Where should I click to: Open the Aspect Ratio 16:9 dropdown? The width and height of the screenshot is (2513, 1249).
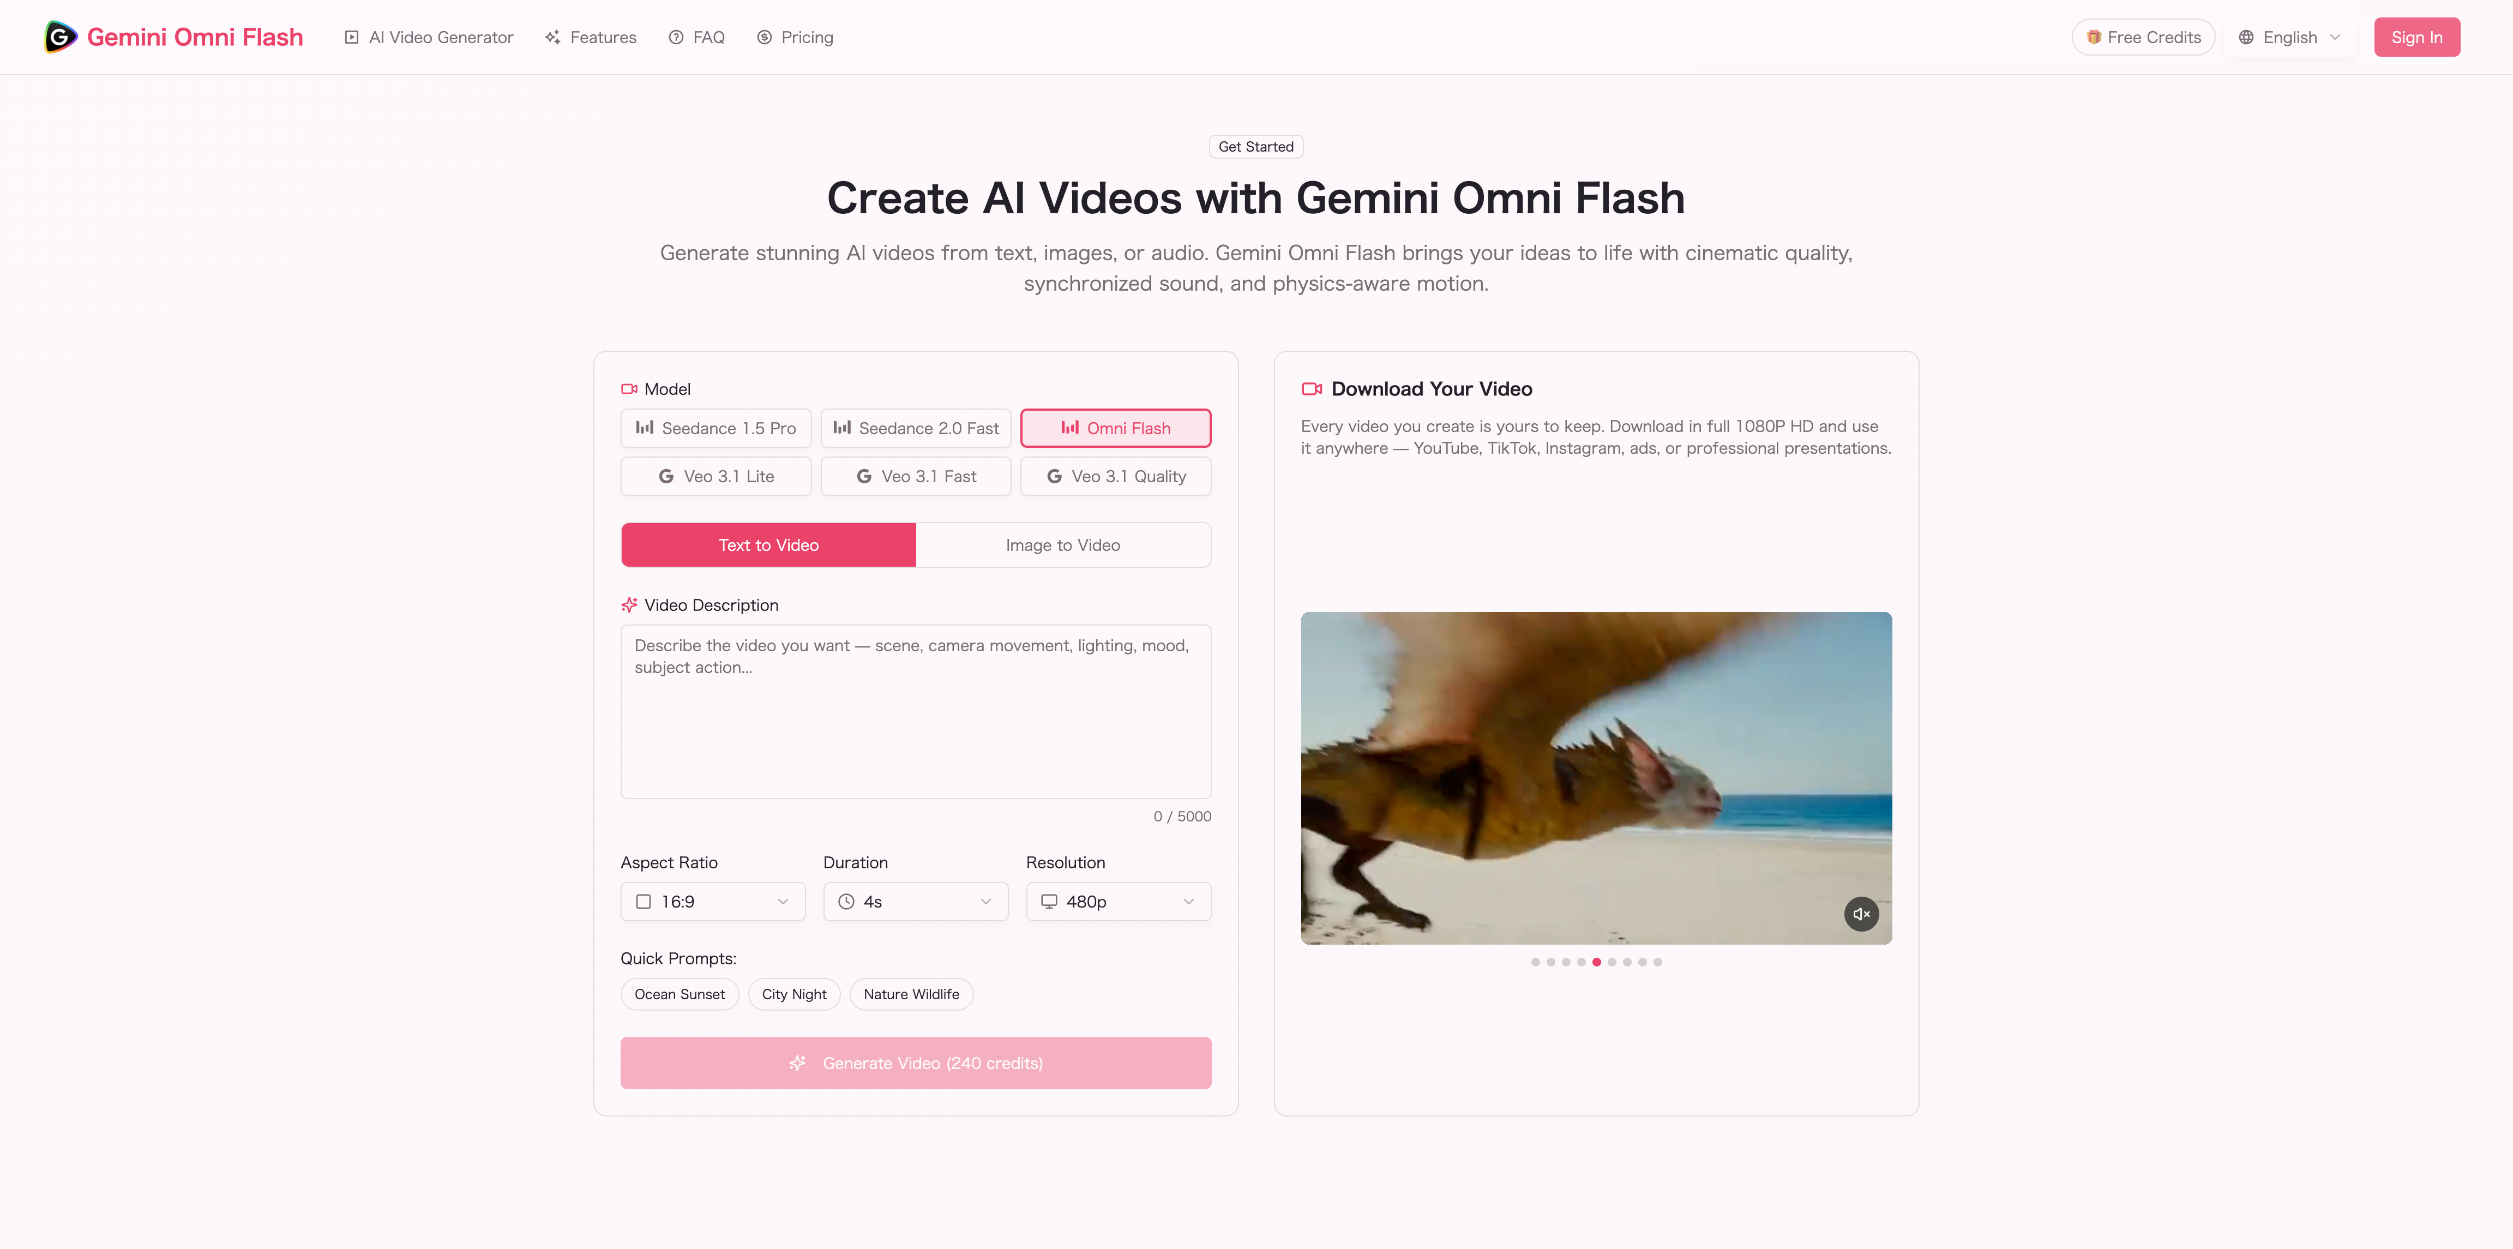click(713, 902)
